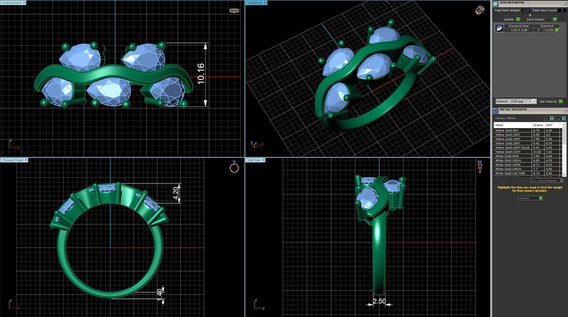Click the Side View ring icon
This screenshot has width=568, height=317.
[480, 167]
